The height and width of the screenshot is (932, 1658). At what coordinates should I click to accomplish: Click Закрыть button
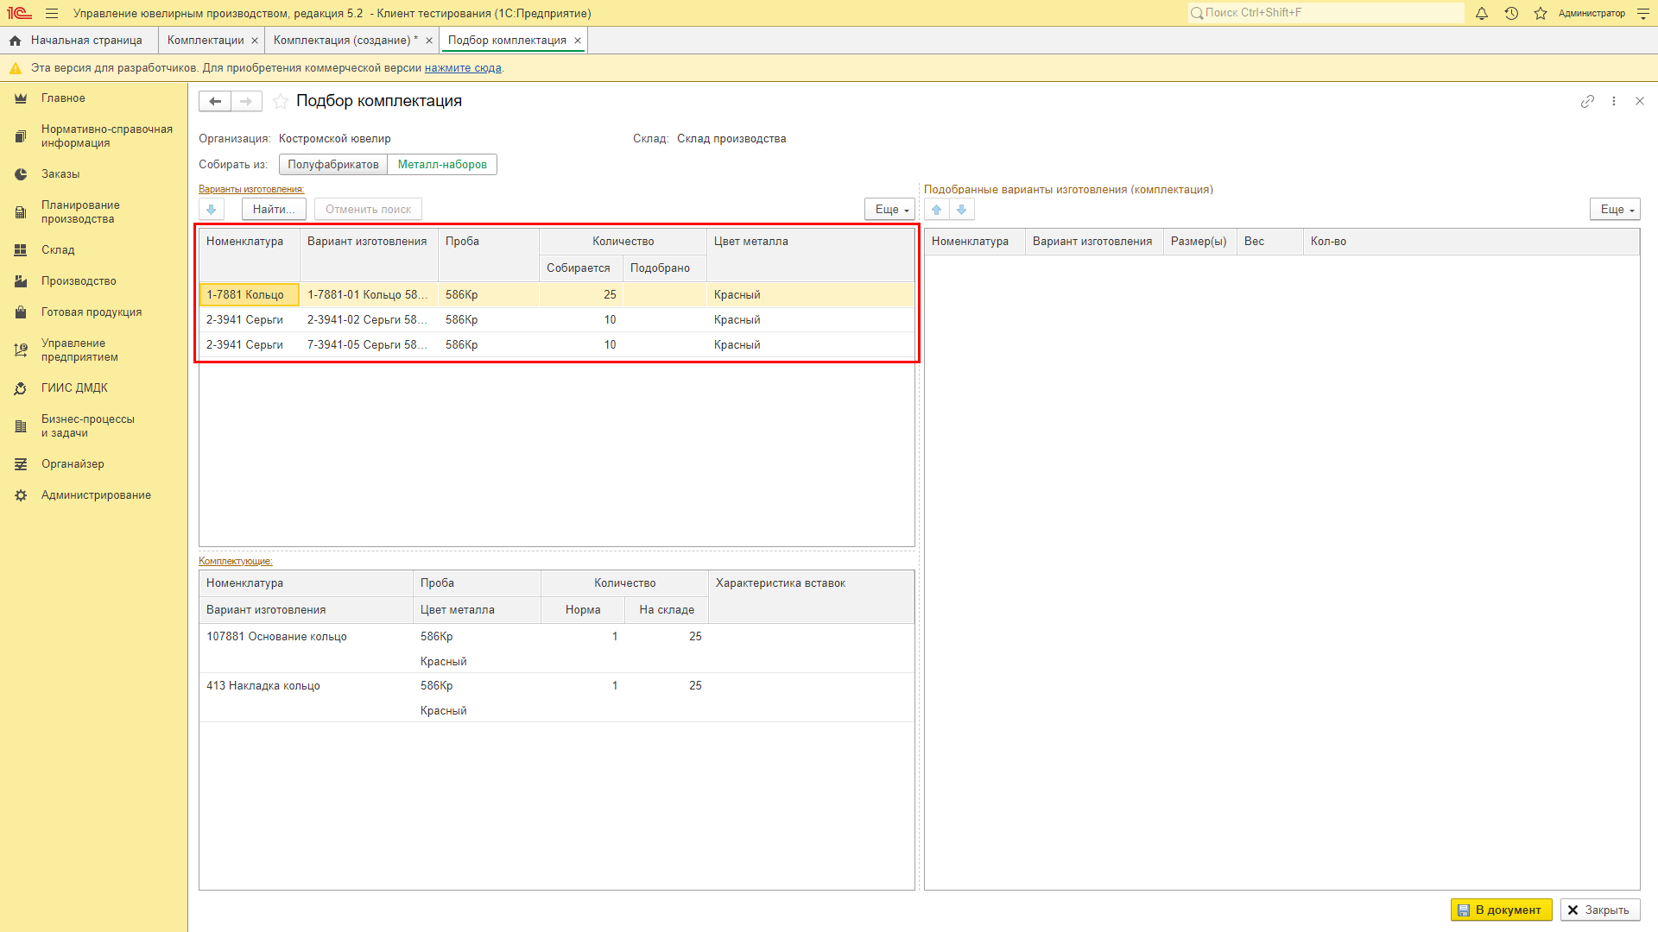[x=1600, y=910]
